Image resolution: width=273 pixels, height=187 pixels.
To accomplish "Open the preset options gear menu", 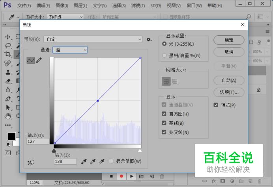I will click(x=149, y=39).
